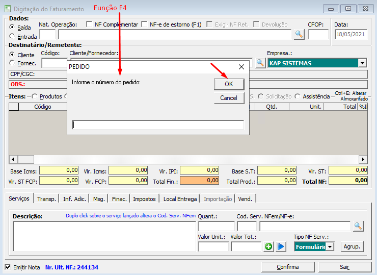Click the Código column header
The image size is (377, 275).
tap(43, 107)
